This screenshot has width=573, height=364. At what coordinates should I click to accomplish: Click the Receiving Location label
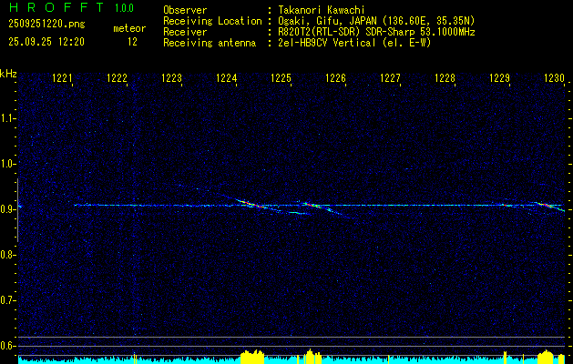[x=212, y=21]
